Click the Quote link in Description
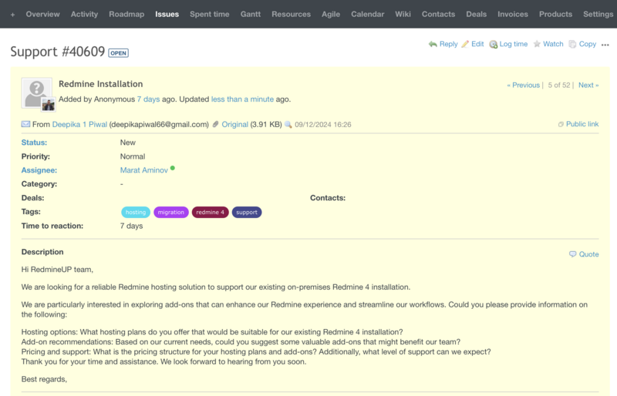The height and width of the screenshot is (396, 617). [588, 254]
